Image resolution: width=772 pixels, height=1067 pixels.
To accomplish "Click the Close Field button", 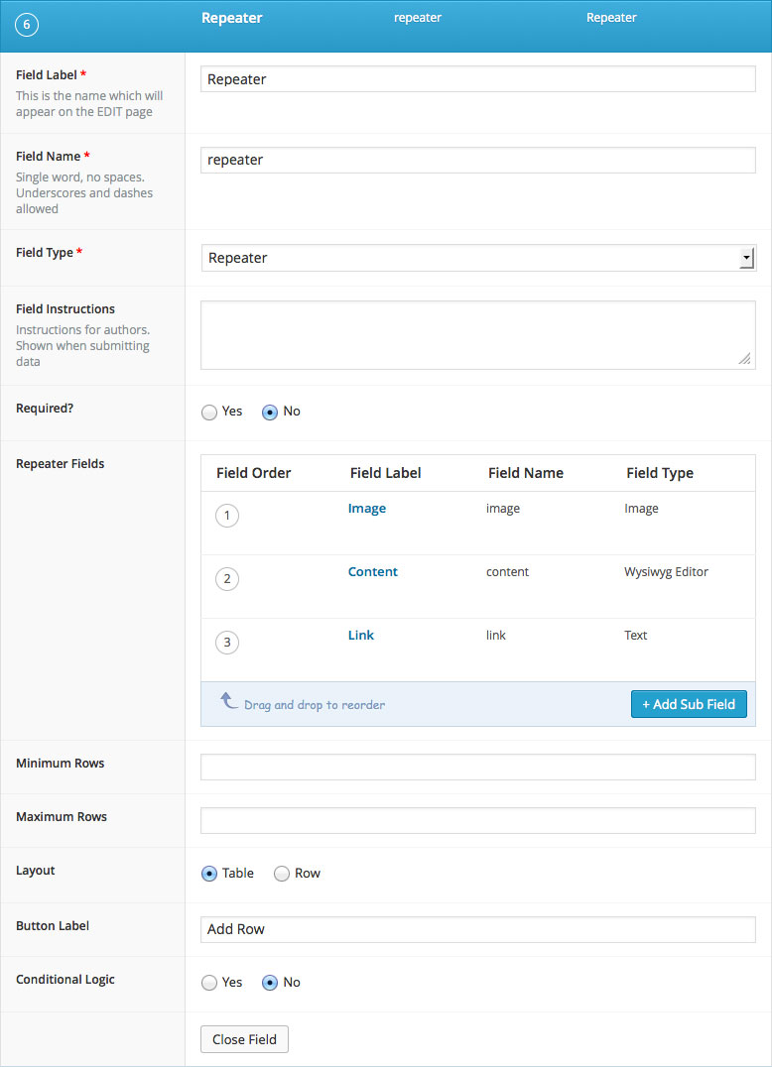I will click(x=244, y=1039).
